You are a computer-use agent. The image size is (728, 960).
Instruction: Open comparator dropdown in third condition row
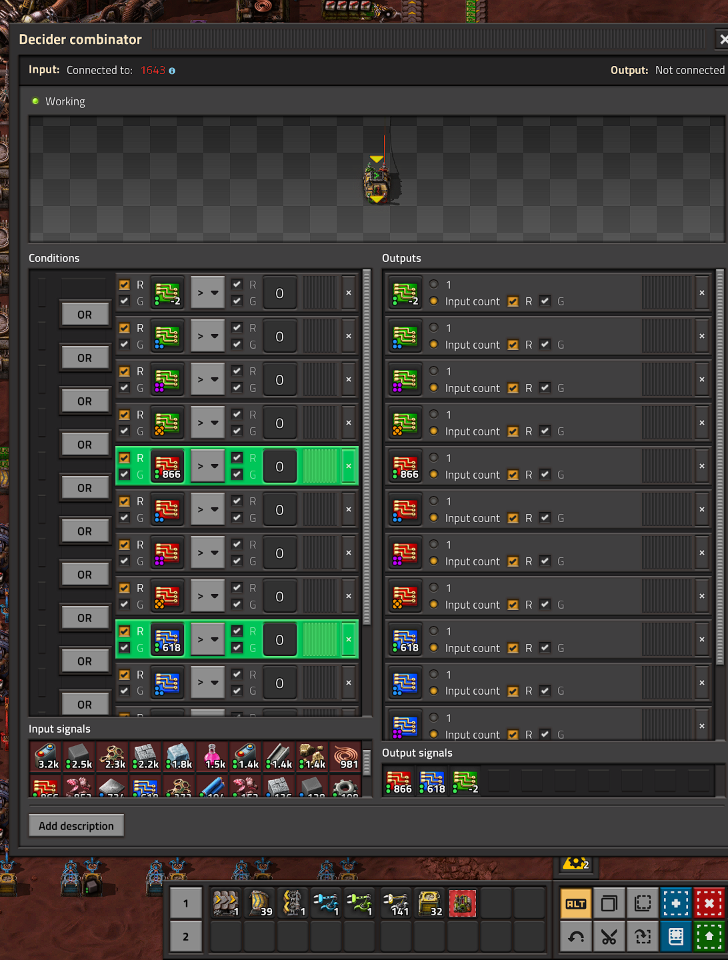[x=207, y=380]
